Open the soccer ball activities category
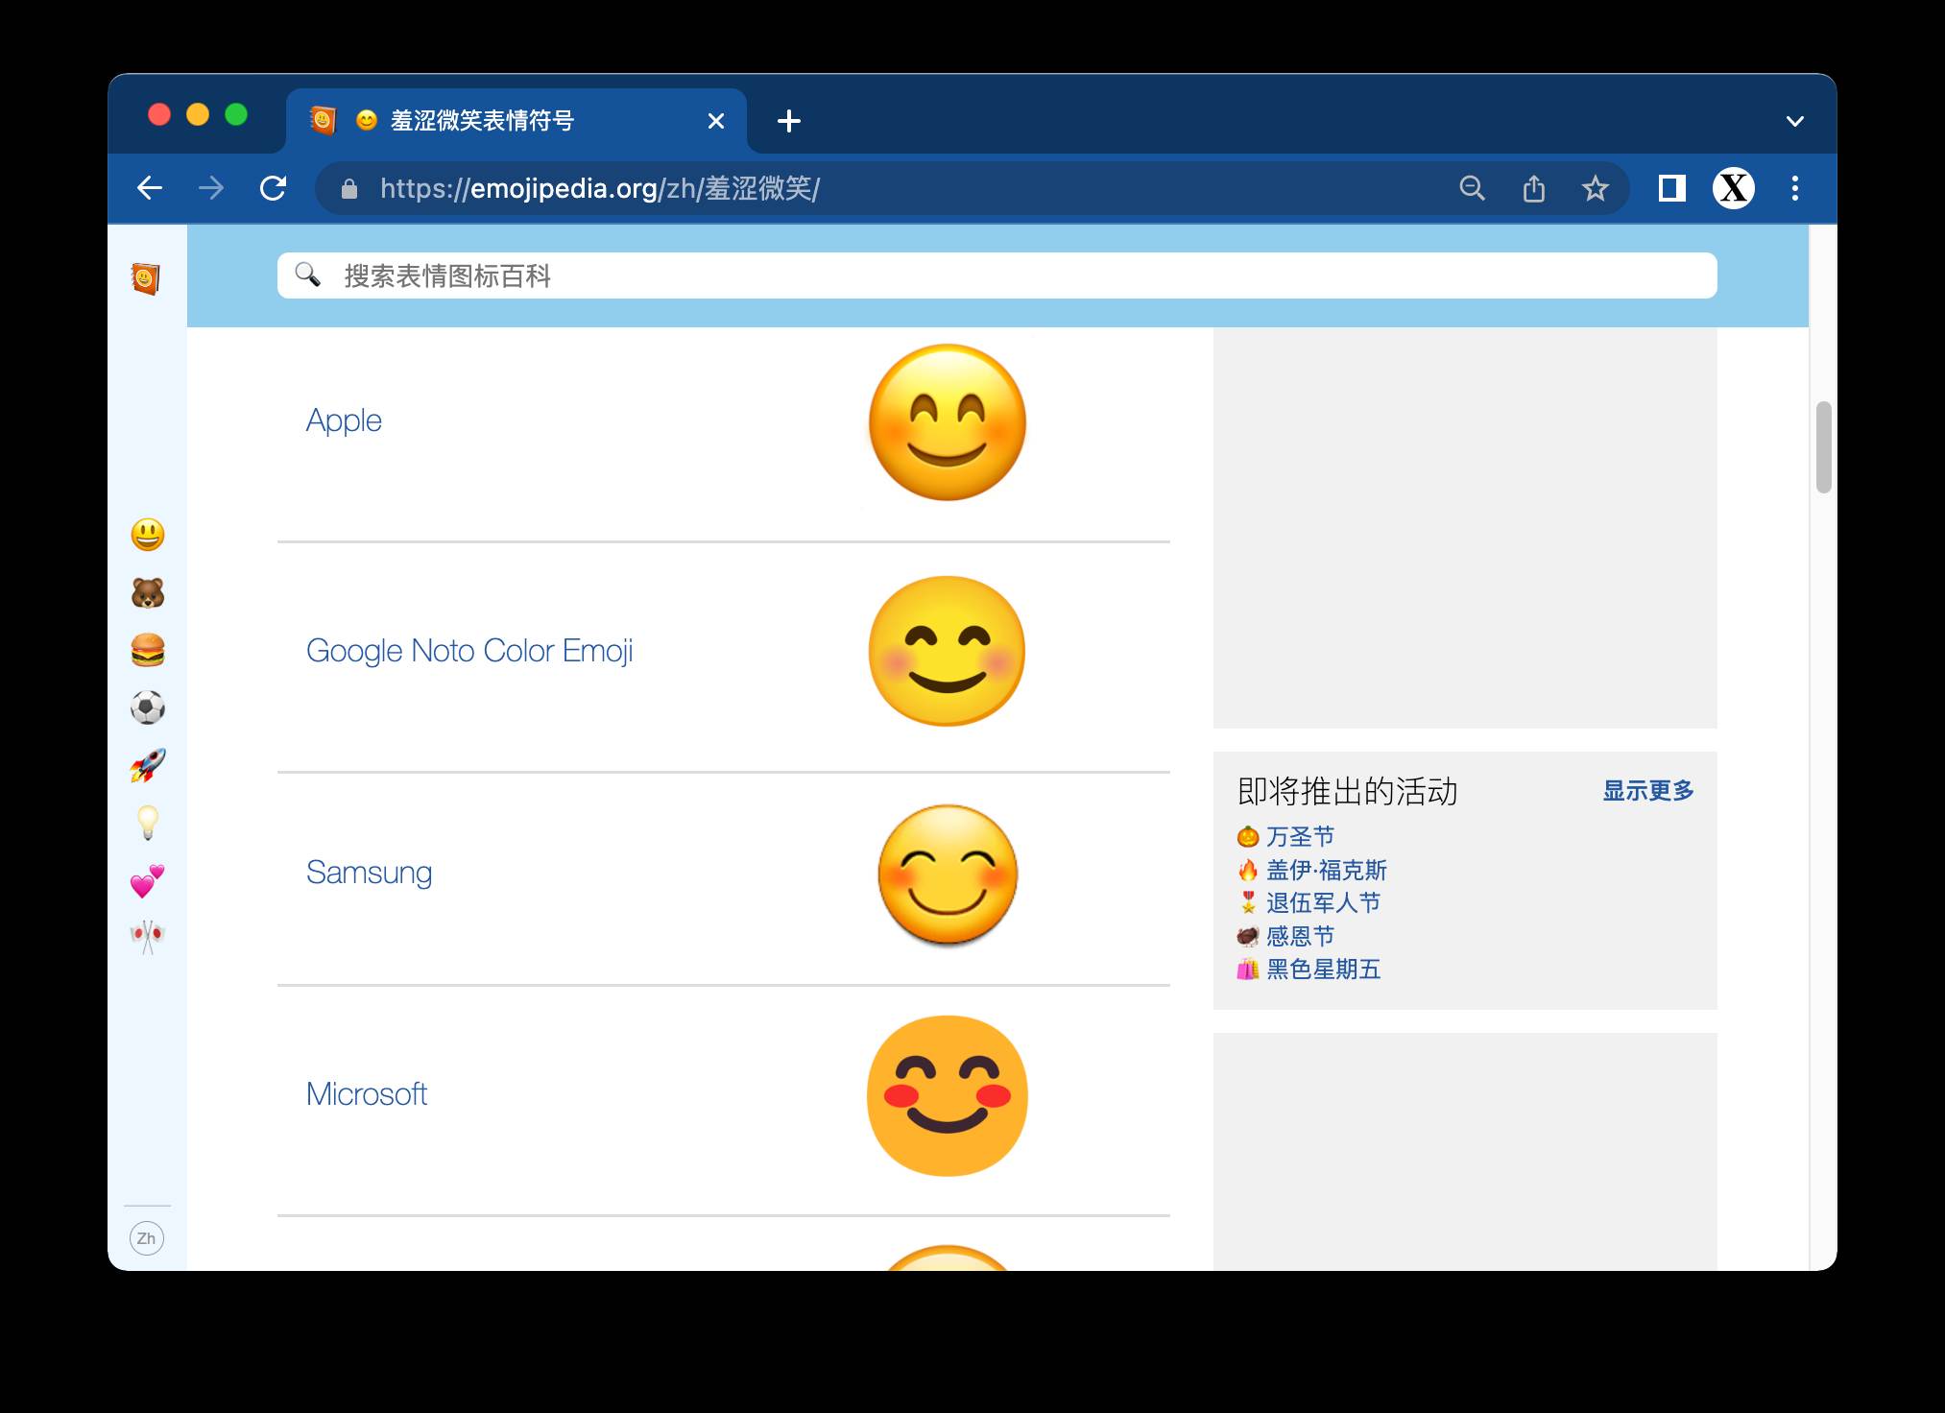The height and width of the screenshot is (1413, 1945). (147, 708)
